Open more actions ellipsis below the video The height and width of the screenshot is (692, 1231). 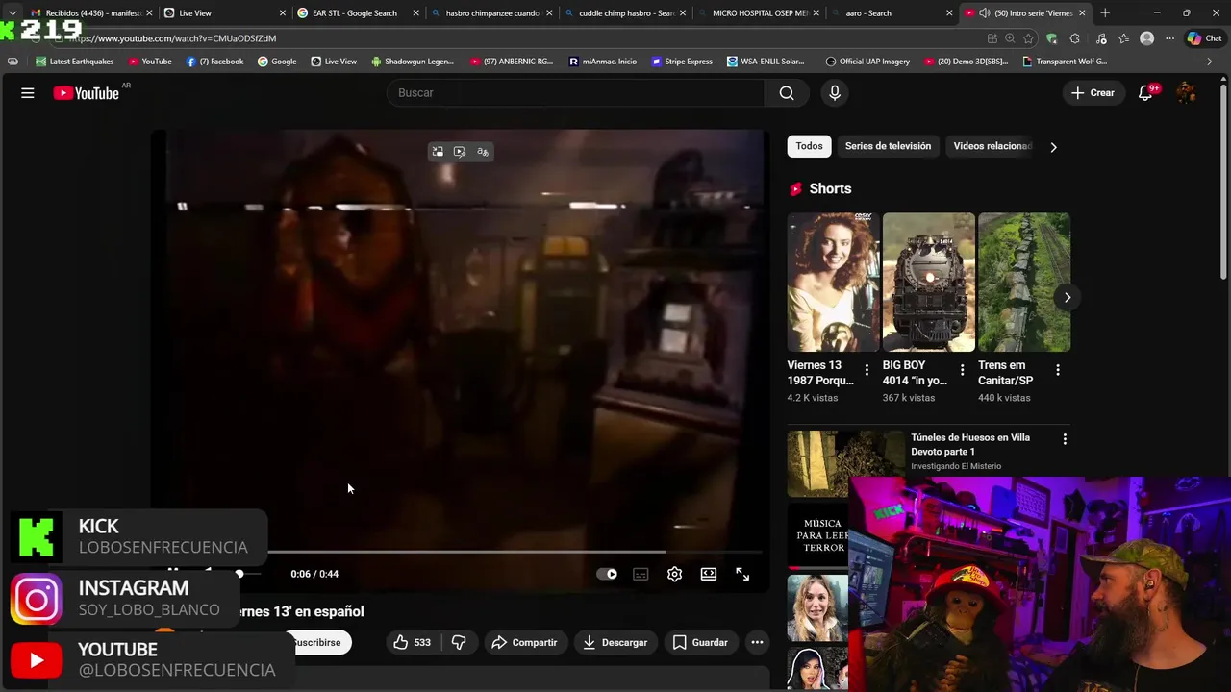[x=757, y=642]
